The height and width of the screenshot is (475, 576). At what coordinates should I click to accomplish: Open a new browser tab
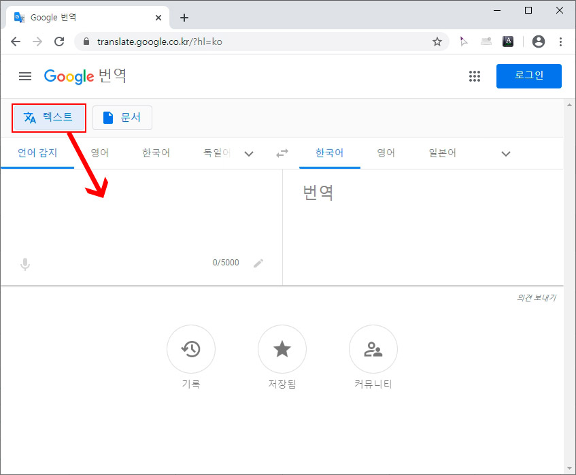click(184, 18)
